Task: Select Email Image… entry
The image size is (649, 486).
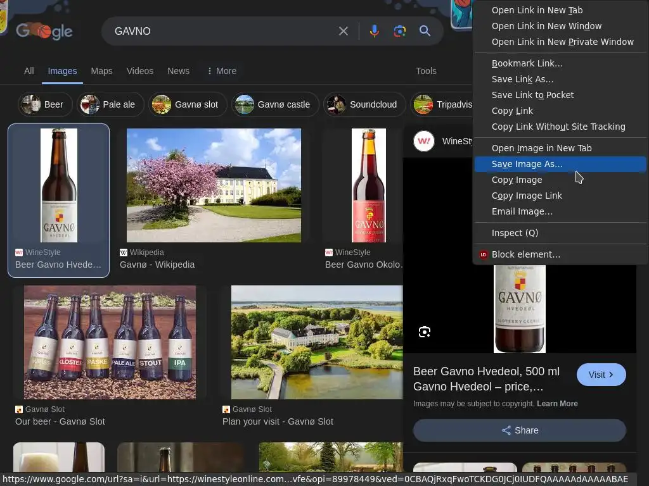Action: (x=560, y=211)
